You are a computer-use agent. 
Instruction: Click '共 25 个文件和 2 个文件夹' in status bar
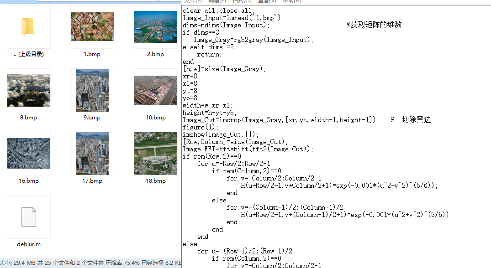[70, 263]
